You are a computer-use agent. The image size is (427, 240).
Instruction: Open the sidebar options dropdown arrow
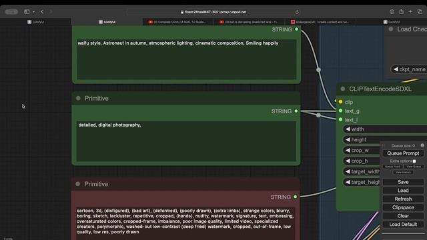tap(33, 12)
